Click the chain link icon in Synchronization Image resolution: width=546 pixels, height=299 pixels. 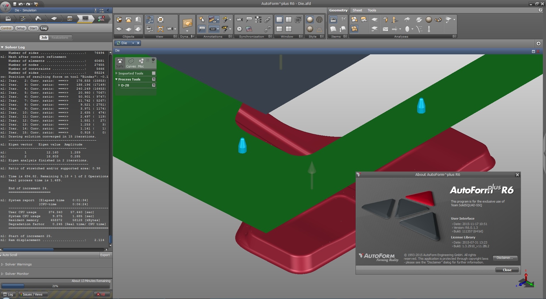coord(267,19)
